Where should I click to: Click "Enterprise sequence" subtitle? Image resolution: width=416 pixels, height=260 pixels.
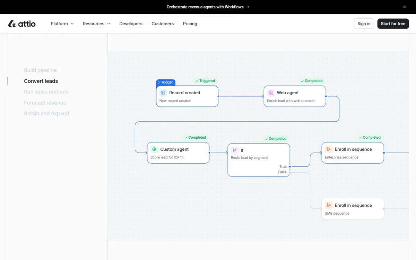(x=341, y=157)
